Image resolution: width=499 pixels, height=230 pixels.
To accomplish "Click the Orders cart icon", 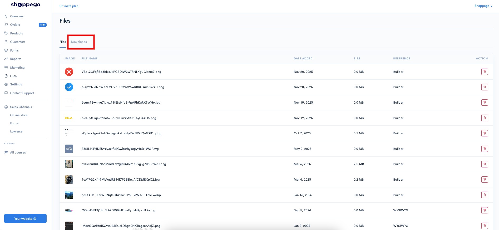I will [x=6, y=25].
